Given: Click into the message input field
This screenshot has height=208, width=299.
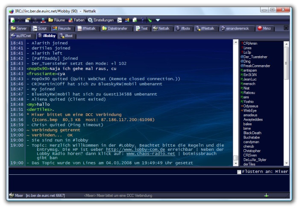Looking at the screenshot, I should (149, 183).
